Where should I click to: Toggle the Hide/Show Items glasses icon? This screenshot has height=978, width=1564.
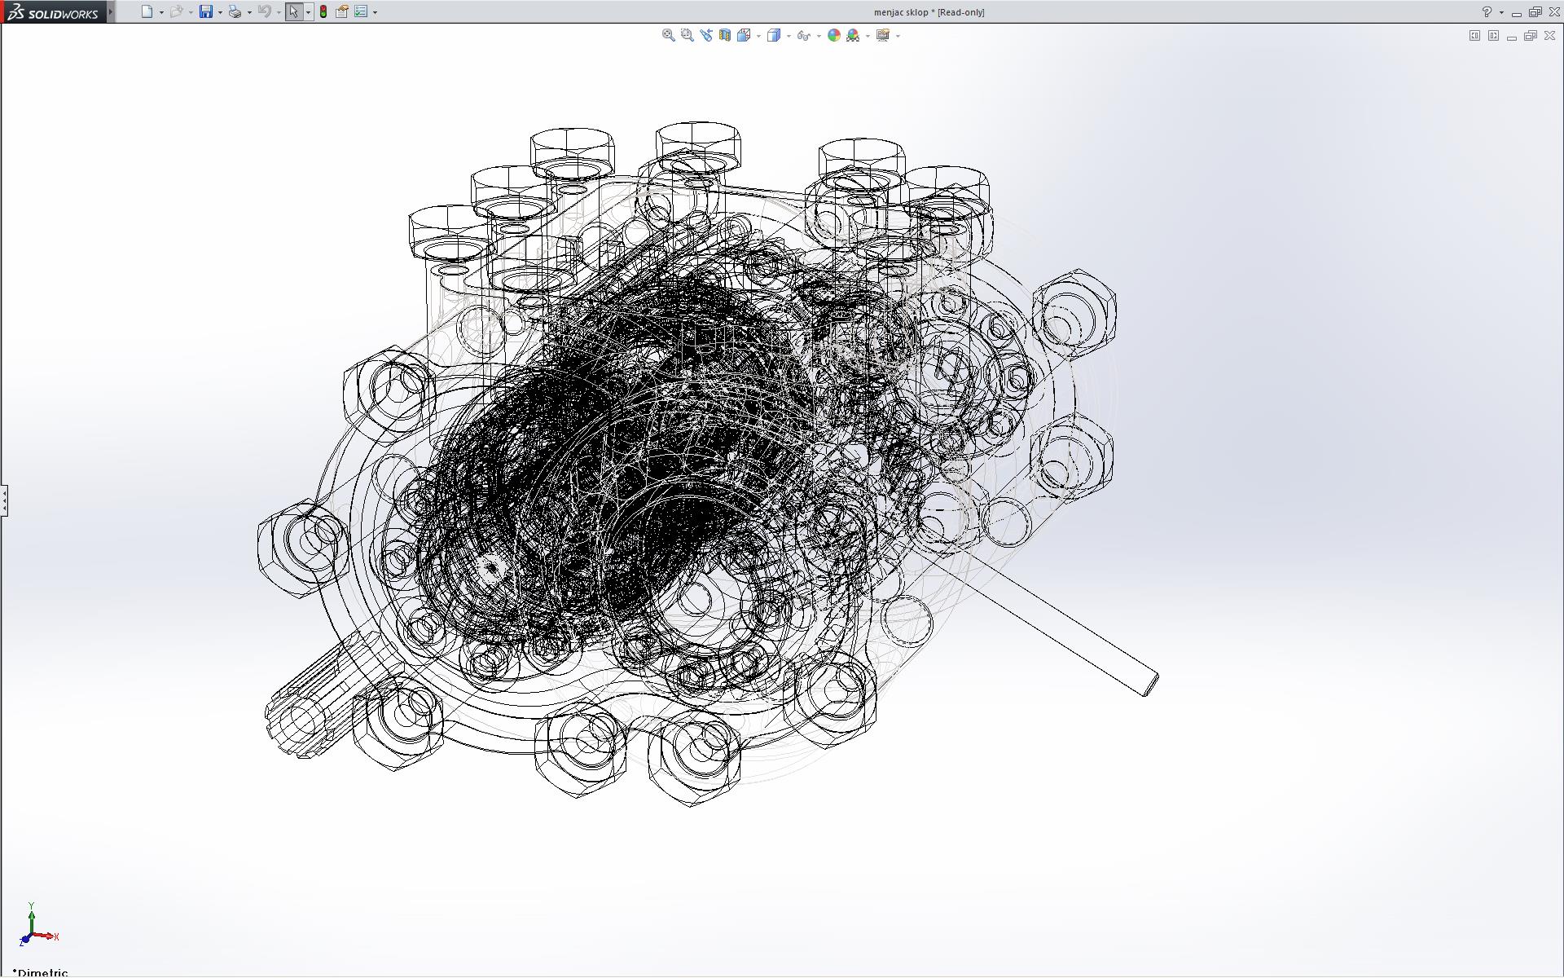coord(803,35)
